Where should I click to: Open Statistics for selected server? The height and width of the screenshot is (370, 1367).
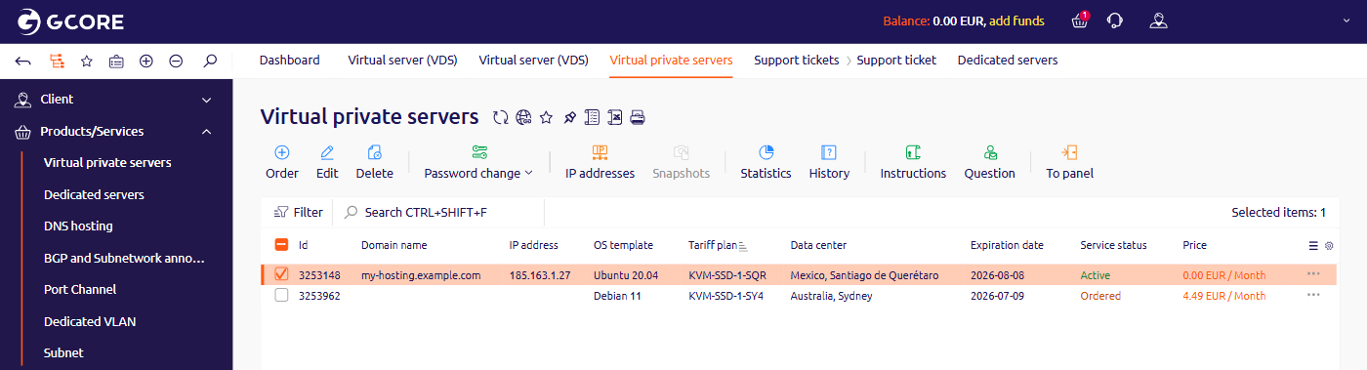click(x=766, y=162)
